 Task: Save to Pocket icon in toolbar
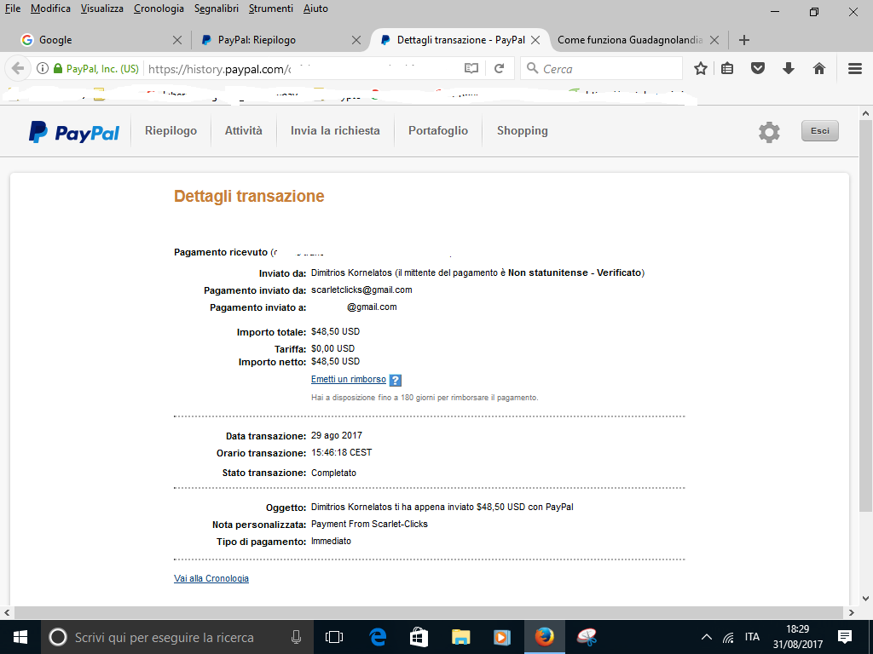[758, 68]
